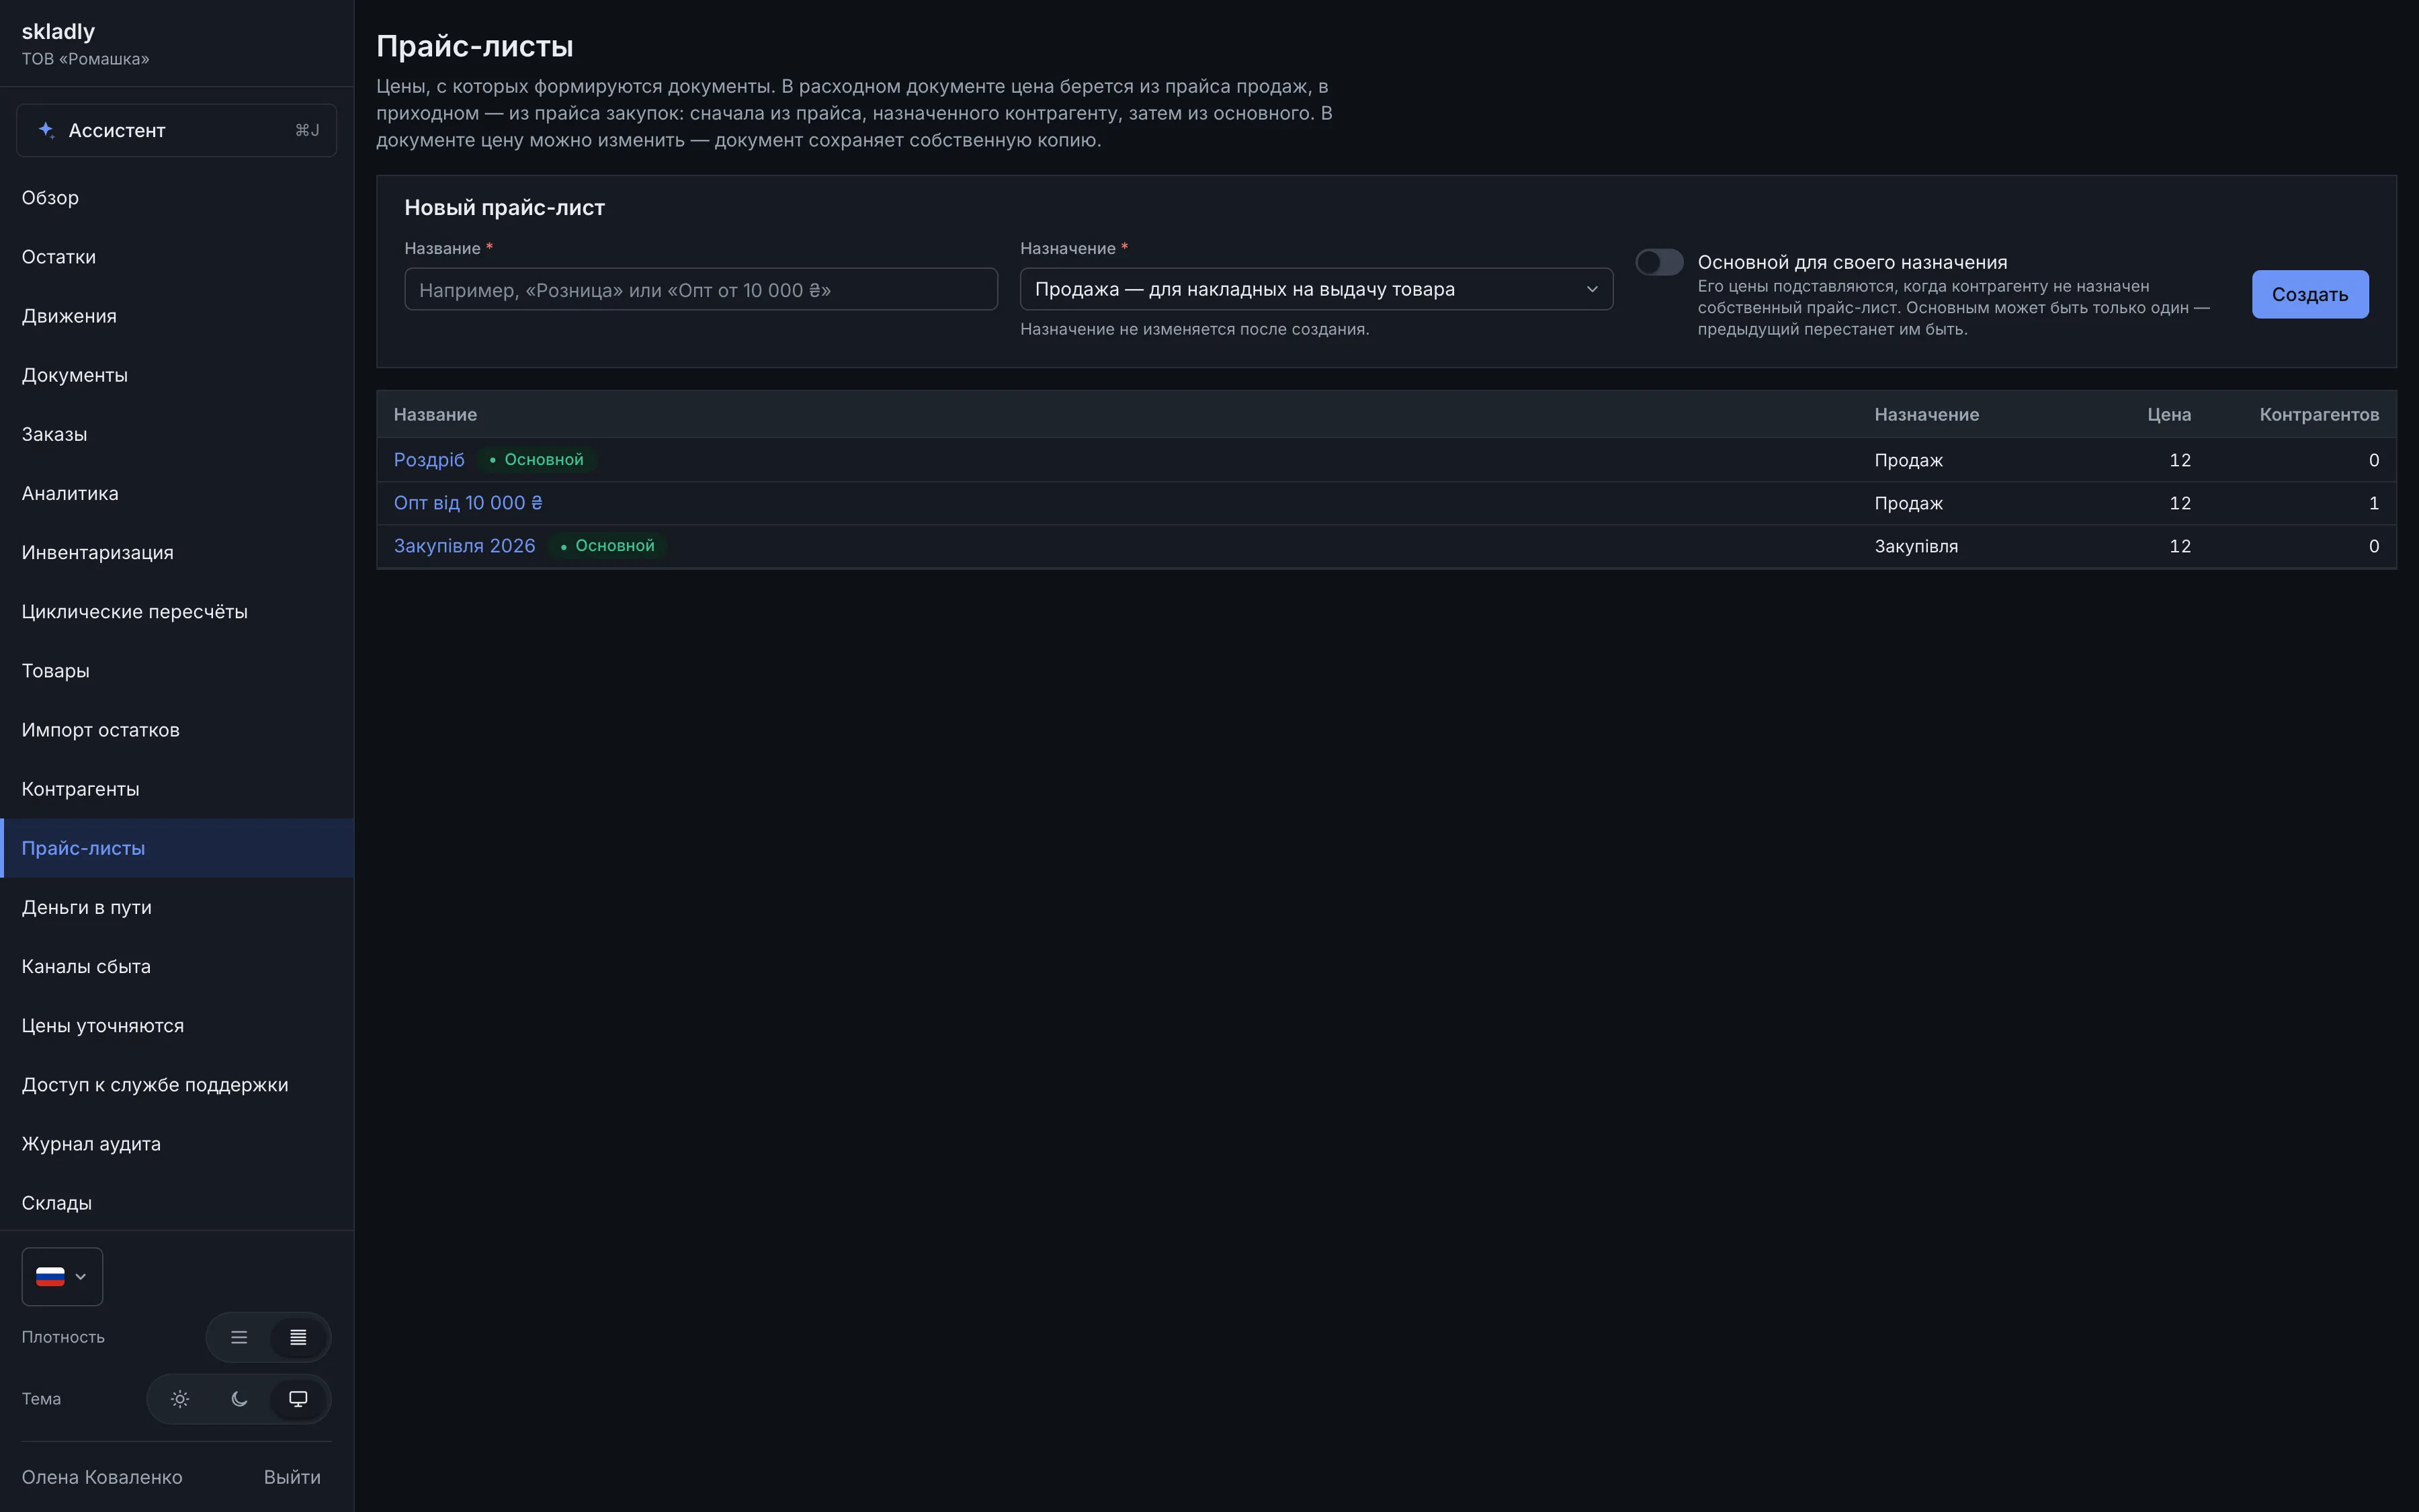
Task: Open Импорт остатков section
Action: [177, 730]
